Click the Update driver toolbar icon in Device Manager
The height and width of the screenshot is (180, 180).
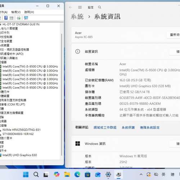point(19,18)
